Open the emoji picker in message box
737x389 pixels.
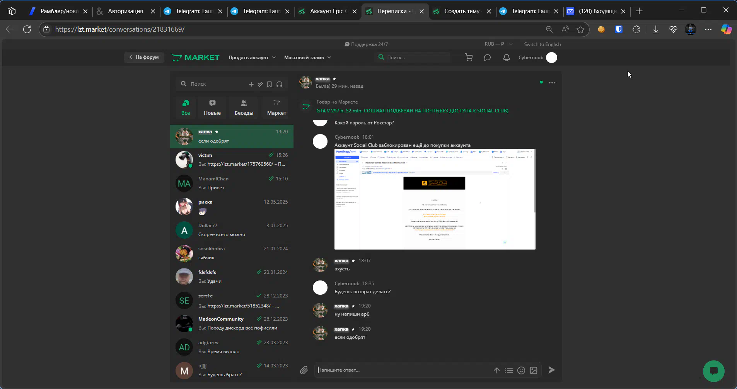click(x=521, y=370)
